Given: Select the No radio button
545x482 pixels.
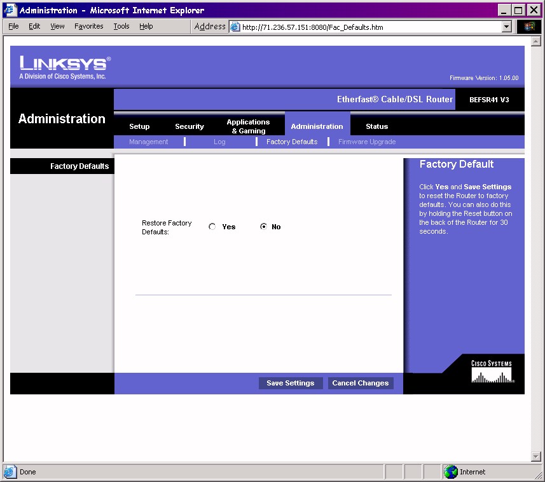Looking at the screenshot, I should tap(263, 227).
